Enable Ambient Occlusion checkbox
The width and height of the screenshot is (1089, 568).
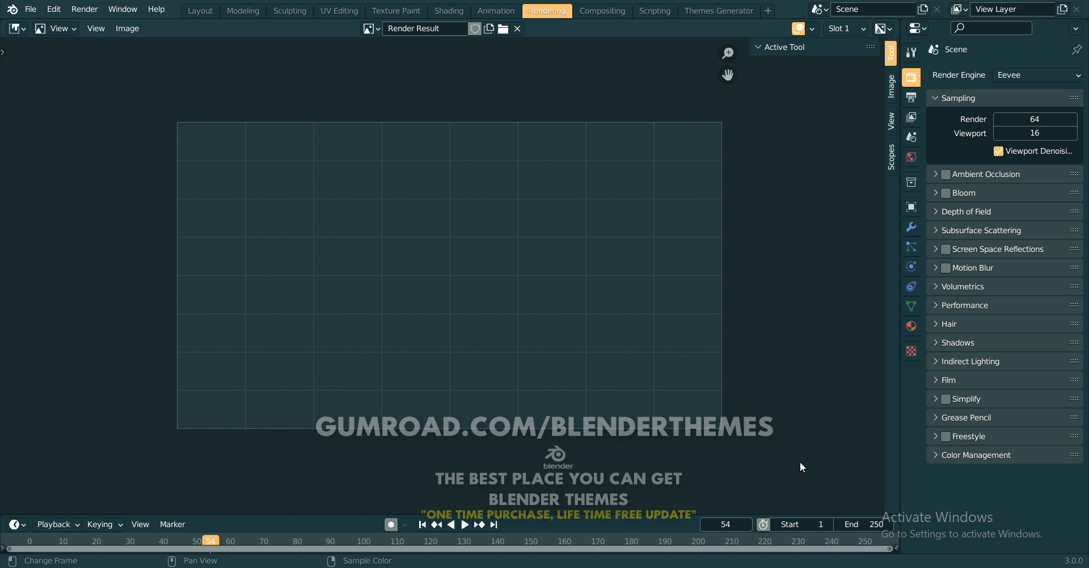(946, 174)
